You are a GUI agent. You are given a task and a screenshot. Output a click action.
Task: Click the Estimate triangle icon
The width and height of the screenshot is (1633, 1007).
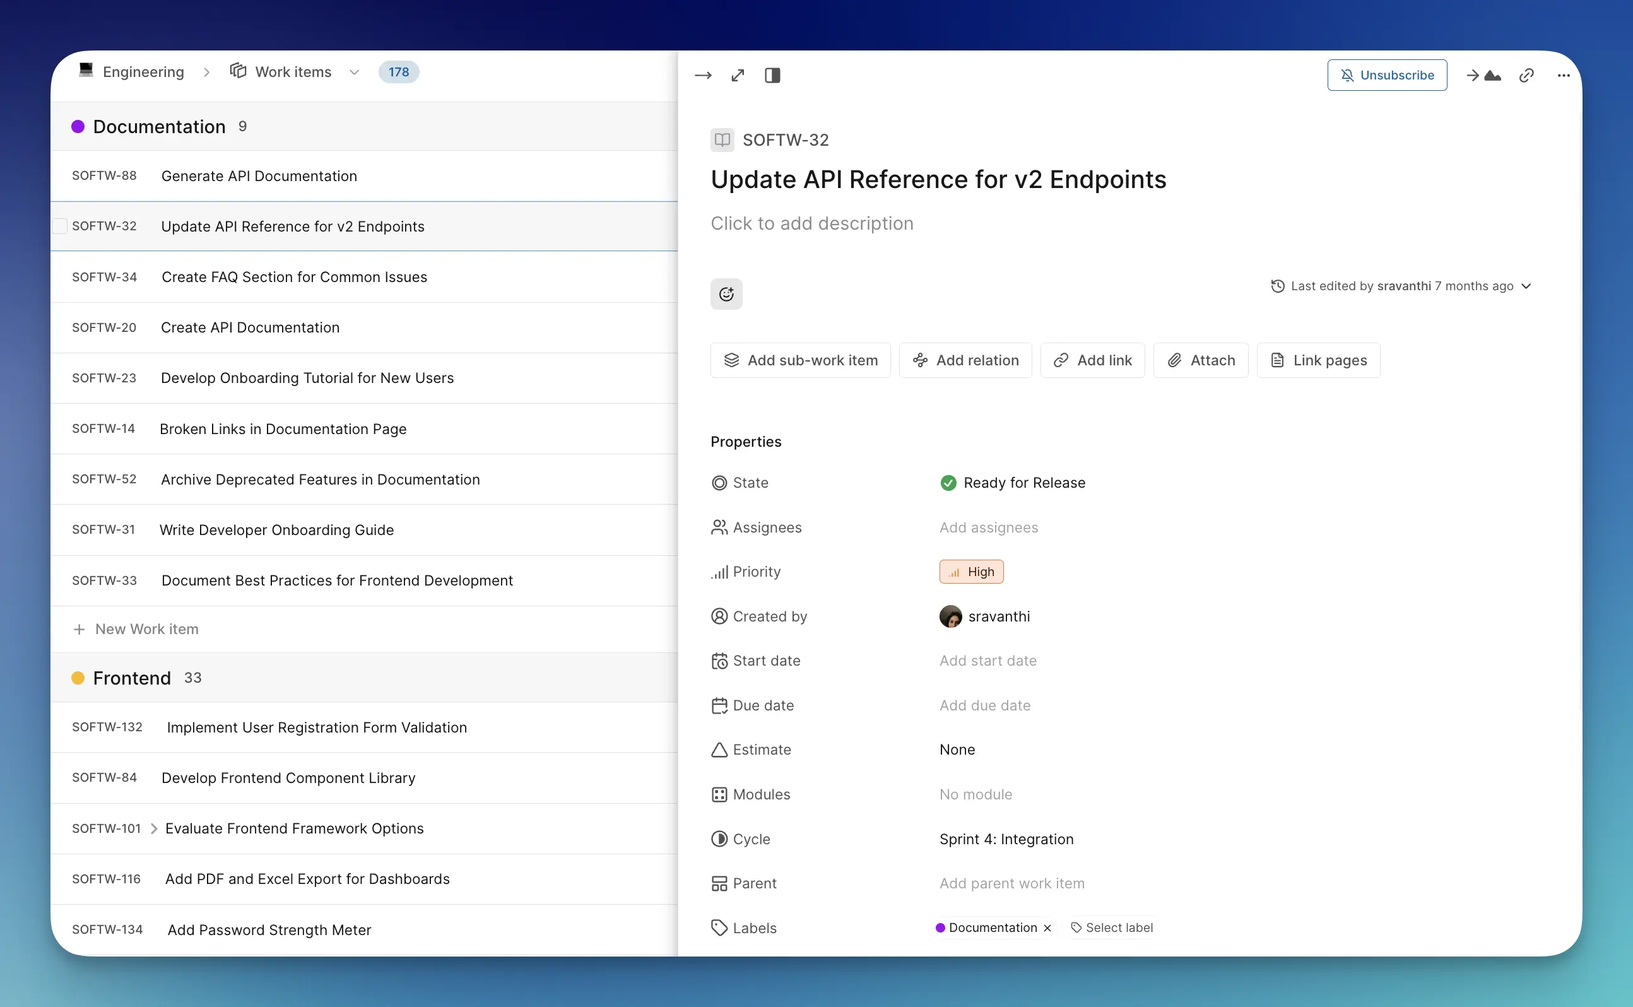click(x=719, y=750)
